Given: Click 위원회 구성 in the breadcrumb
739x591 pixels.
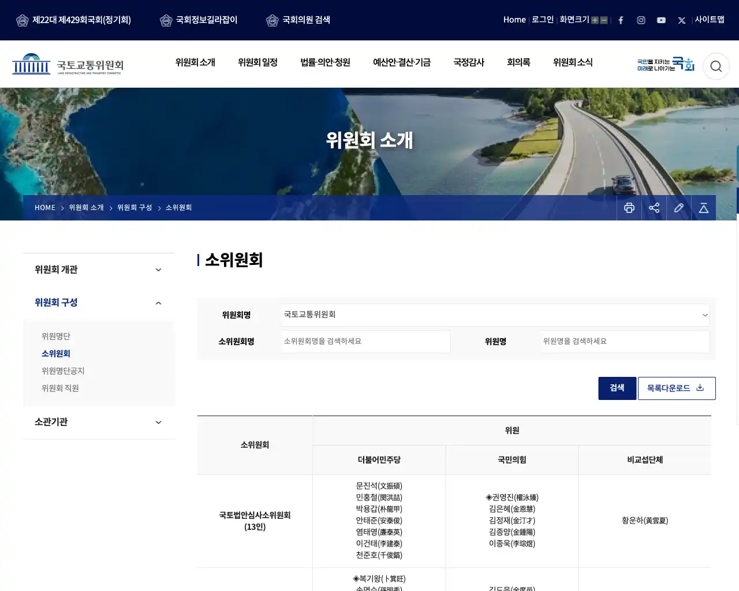Looking at the screenshot, I should point(135,208).
